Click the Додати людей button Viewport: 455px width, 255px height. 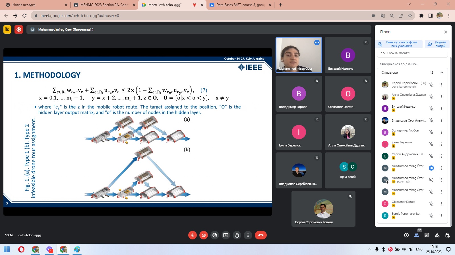pos(437,44)
